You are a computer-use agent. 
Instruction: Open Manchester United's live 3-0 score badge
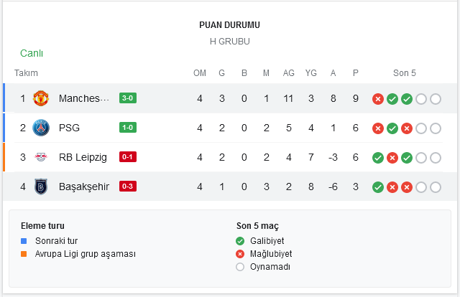pos(128,98)
